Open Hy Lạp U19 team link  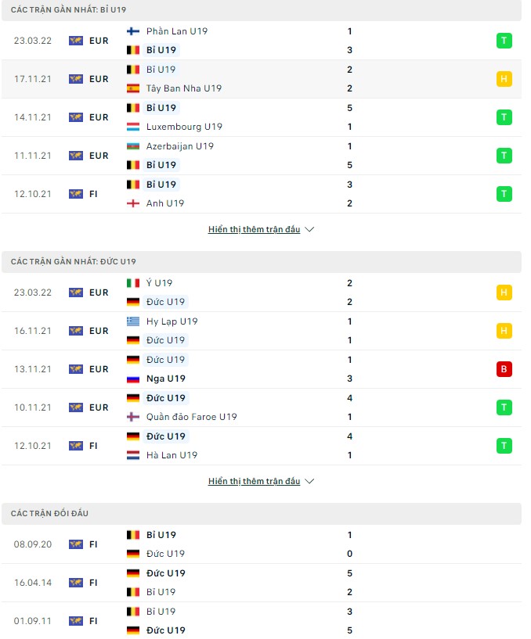pyautogui.click(x=172, y=321)
